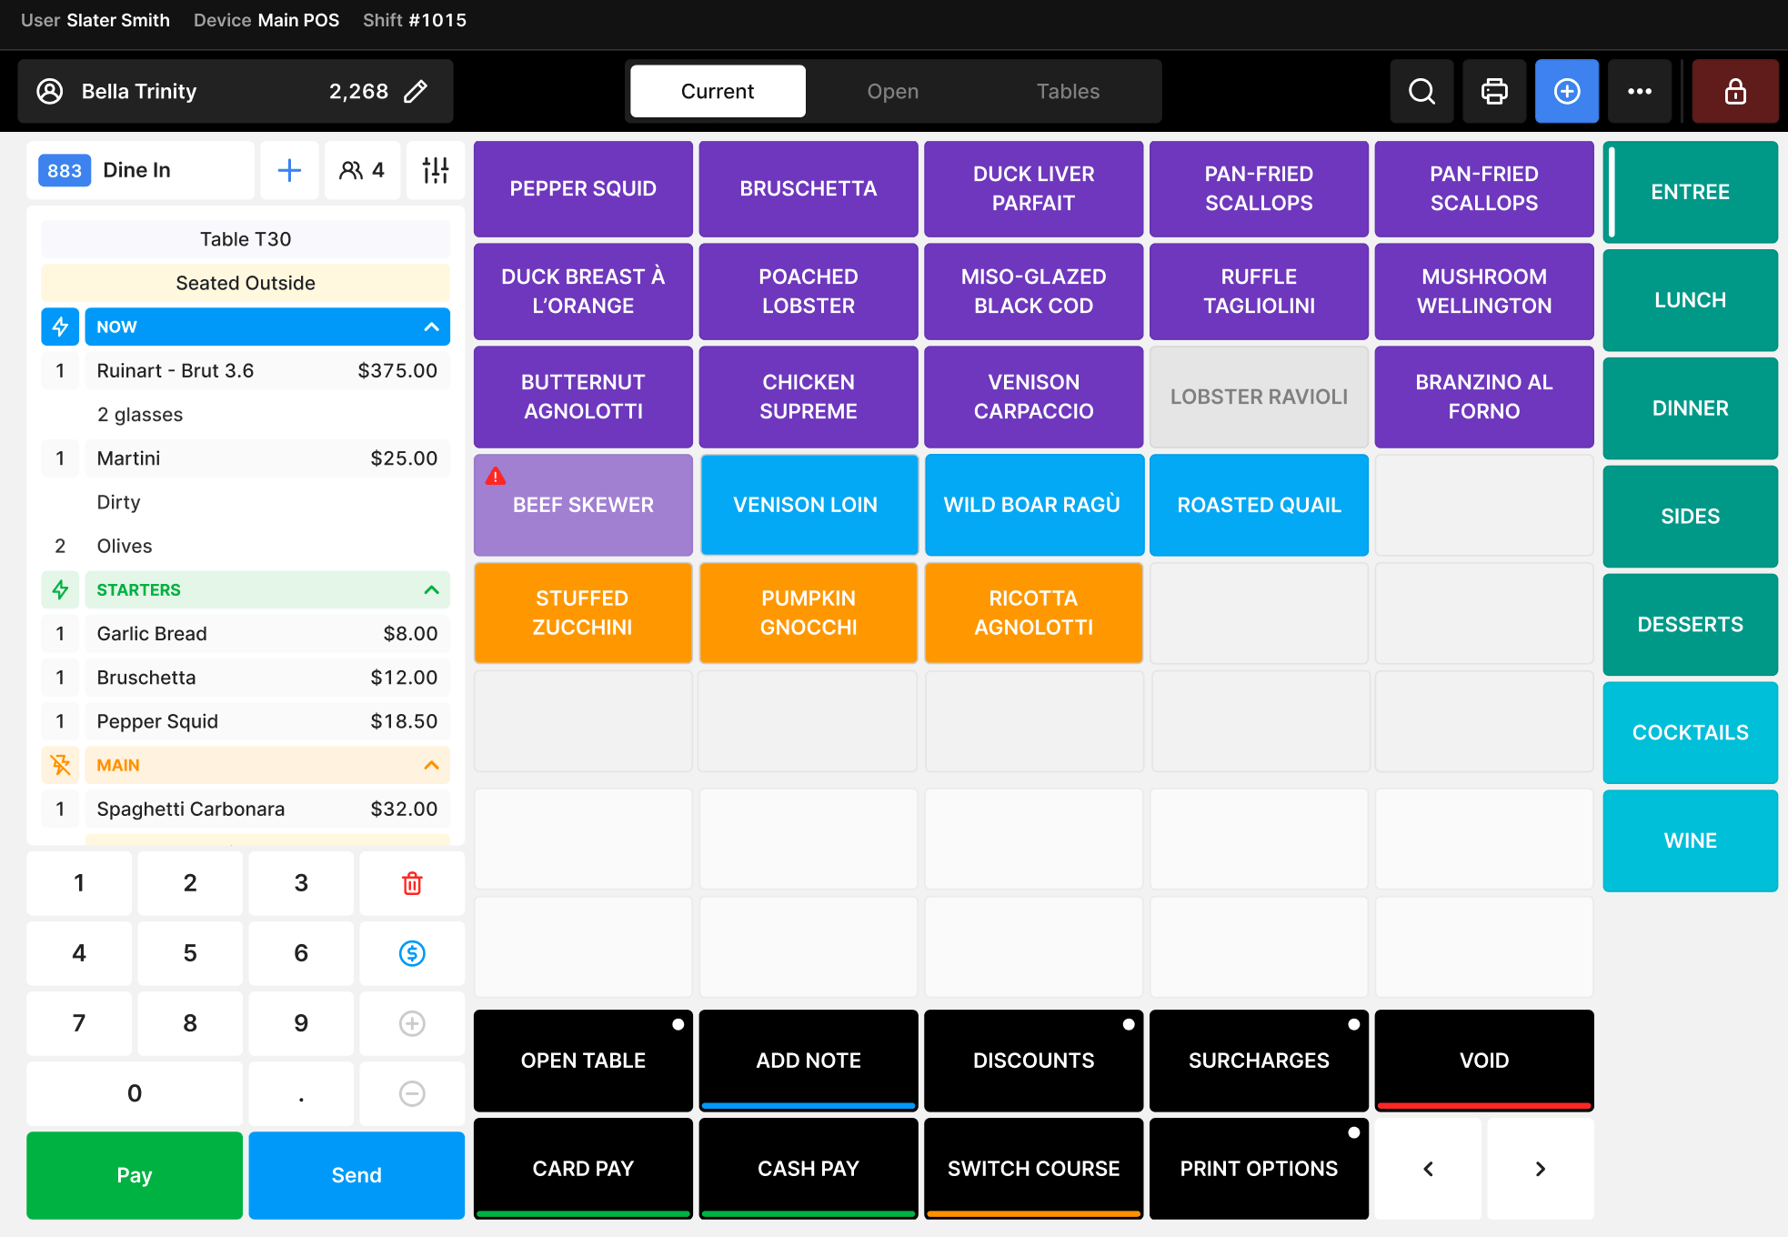This screenshot has width=1788, height=1237.
Task: Add VENISON LOIN to the order
Action: pos(809,505)
